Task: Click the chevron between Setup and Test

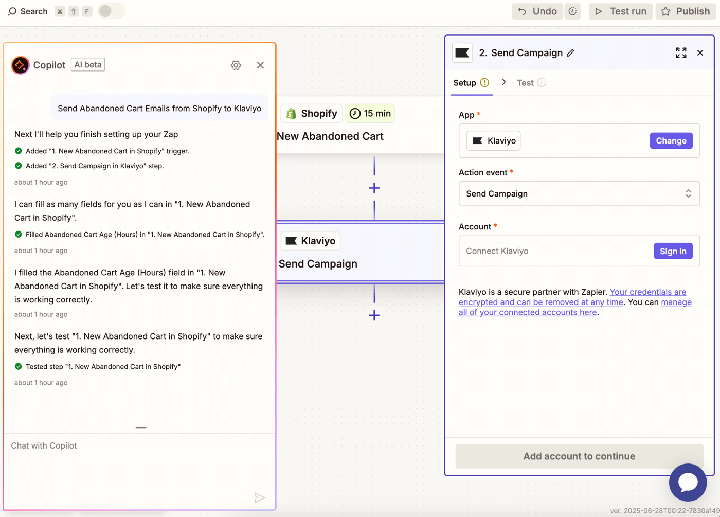Action: [504, 82]
